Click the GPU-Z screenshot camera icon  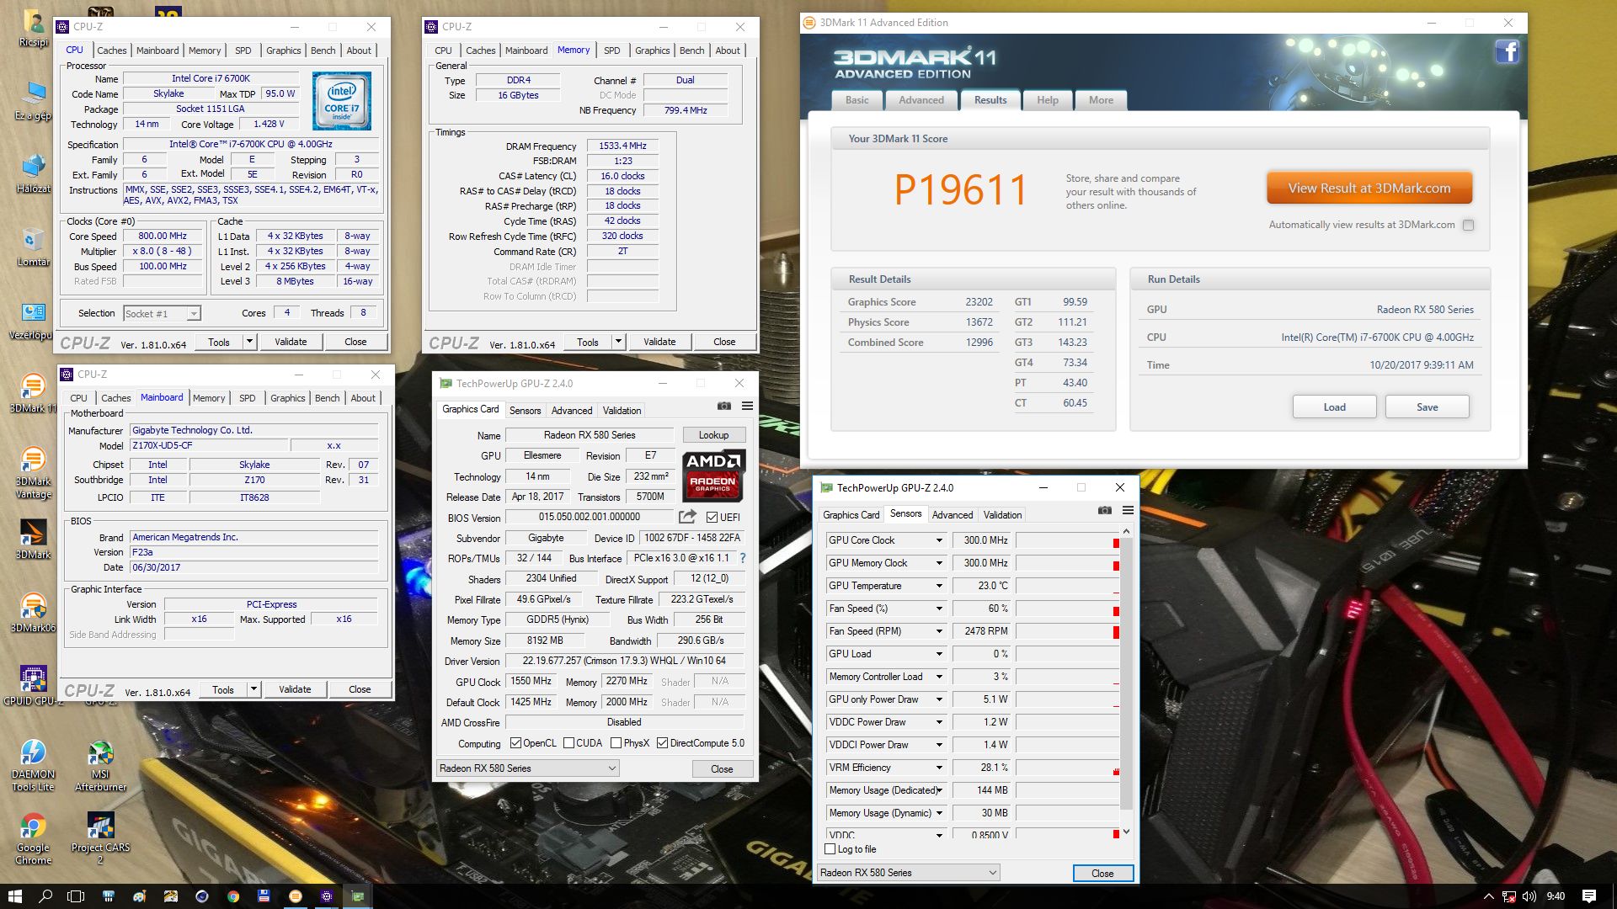click(x=723, y=407)
